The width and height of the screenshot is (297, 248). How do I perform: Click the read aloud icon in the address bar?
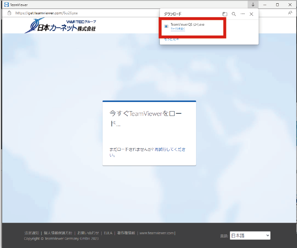(x=290, y=13)
